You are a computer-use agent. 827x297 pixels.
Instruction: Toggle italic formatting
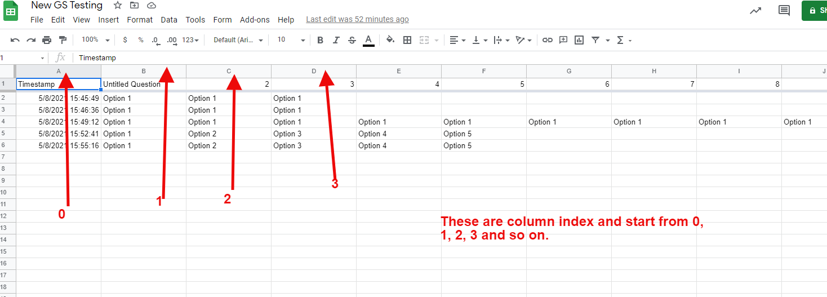336,40
